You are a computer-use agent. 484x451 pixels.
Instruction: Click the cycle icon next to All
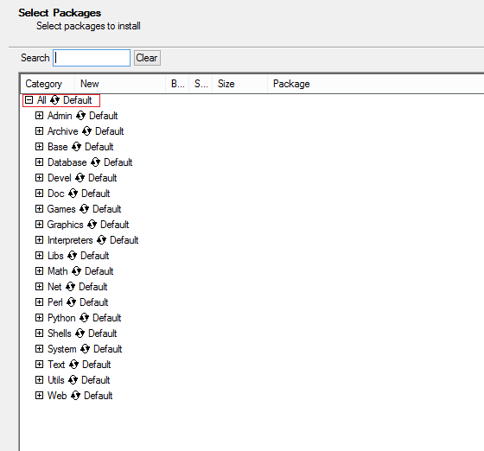[x=55, y=100]
